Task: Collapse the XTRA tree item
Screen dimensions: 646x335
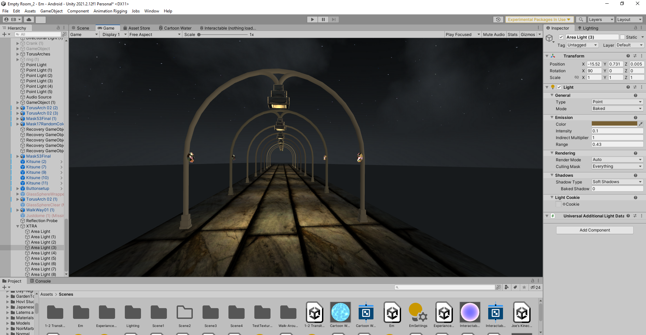Action: pyautogui.click(x=18, y=226)
